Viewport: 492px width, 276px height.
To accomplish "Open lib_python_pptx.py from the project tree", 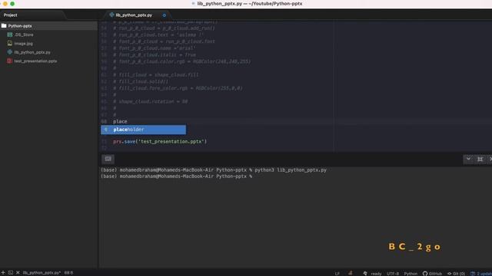I will pos(32,52).
